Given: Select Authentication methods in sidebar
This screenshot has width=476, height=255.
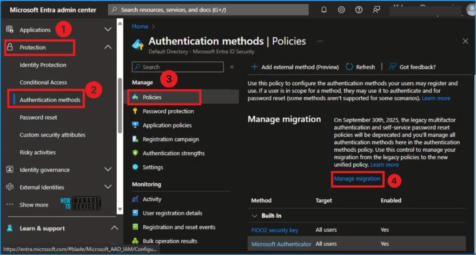Looking at the screenshot, I should point(50,100).
